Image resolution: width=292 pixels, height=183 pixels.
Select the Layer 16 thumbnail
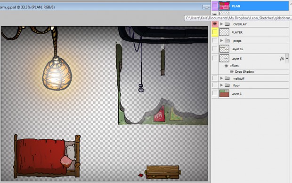click(224, 49)
